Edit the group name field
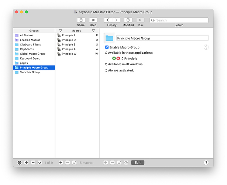Screen dimensions: 227x185 (x=162, y=38)
